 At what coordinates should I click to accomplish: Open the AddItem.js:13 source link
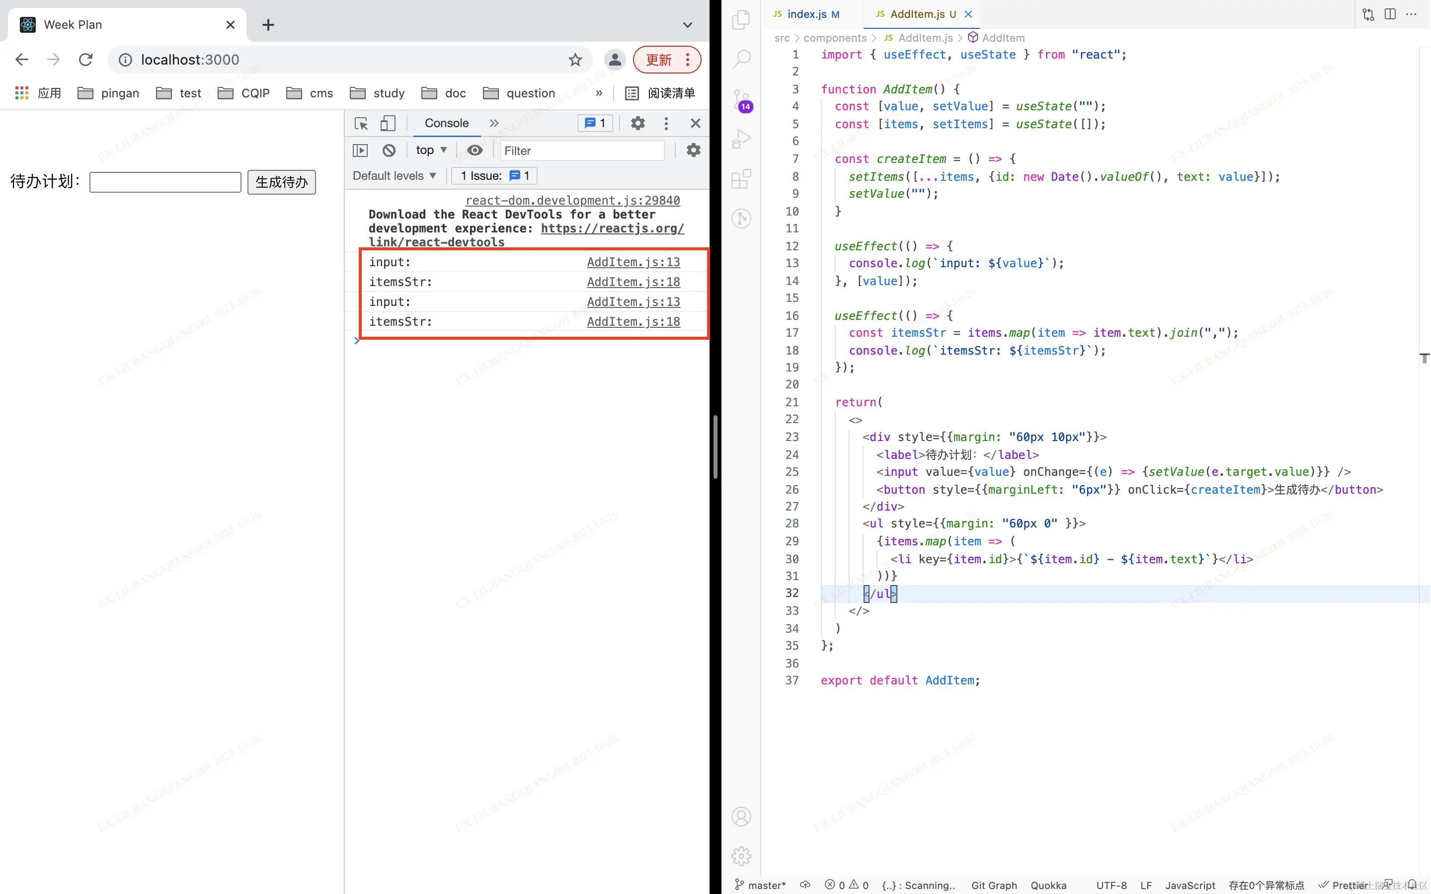coord(633,262)
